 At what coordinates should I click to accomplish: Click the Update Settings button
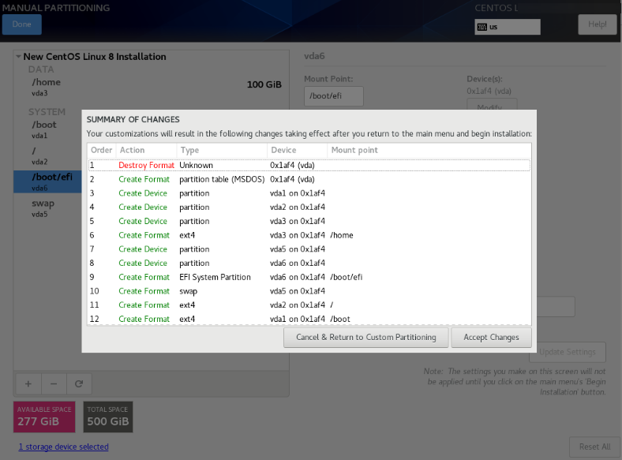pyautogui.click(x=568, y=352)
